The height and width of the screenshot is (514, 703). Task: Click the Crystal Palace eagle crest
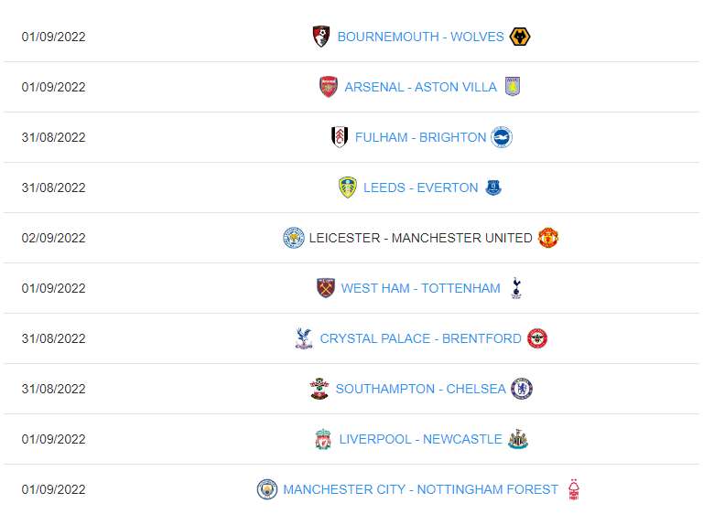tap(303, 338)
